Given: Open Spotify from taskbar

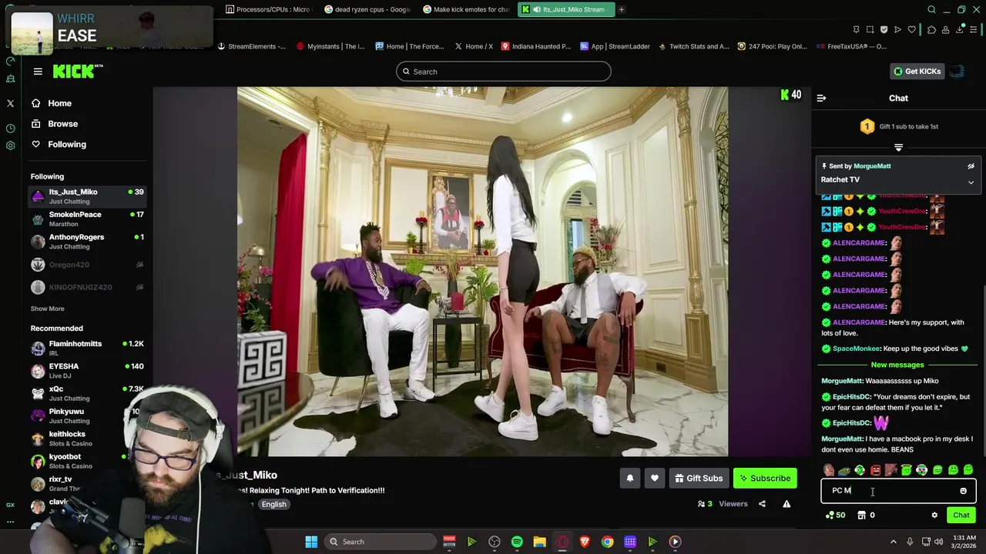Looking at the screenshot, I should tap(517, 542).
